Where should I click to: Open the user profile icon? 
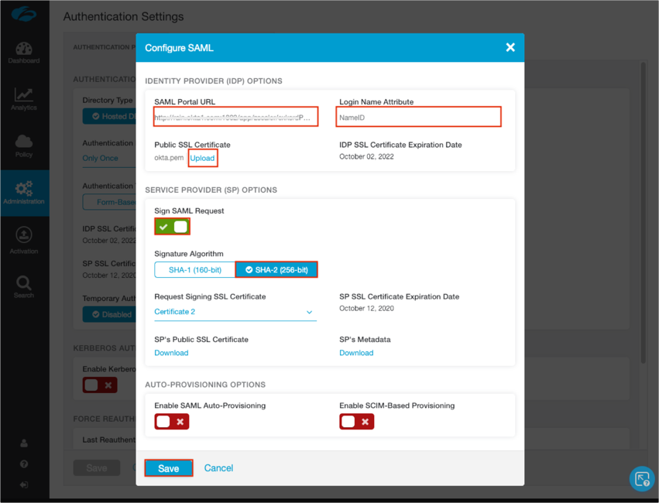click(x=24, y=443)
